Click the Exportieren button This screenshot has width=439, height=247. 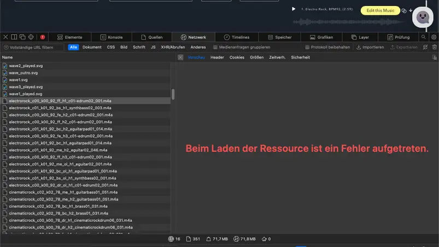coord(403,48)
